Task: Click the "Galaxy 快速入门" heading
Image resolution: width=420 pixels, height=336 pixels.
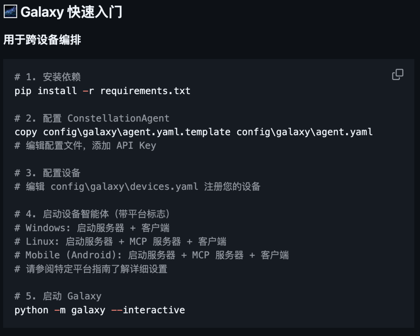Action: tap(72, 12)
